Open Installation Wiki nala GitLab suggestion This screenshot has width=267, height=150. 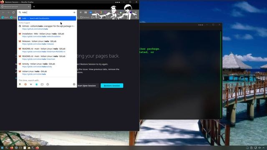tap(47, 35)
